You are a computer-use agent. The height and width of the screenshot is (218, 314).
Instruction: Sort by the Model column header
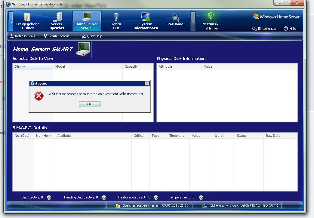(x=88, y=66)
